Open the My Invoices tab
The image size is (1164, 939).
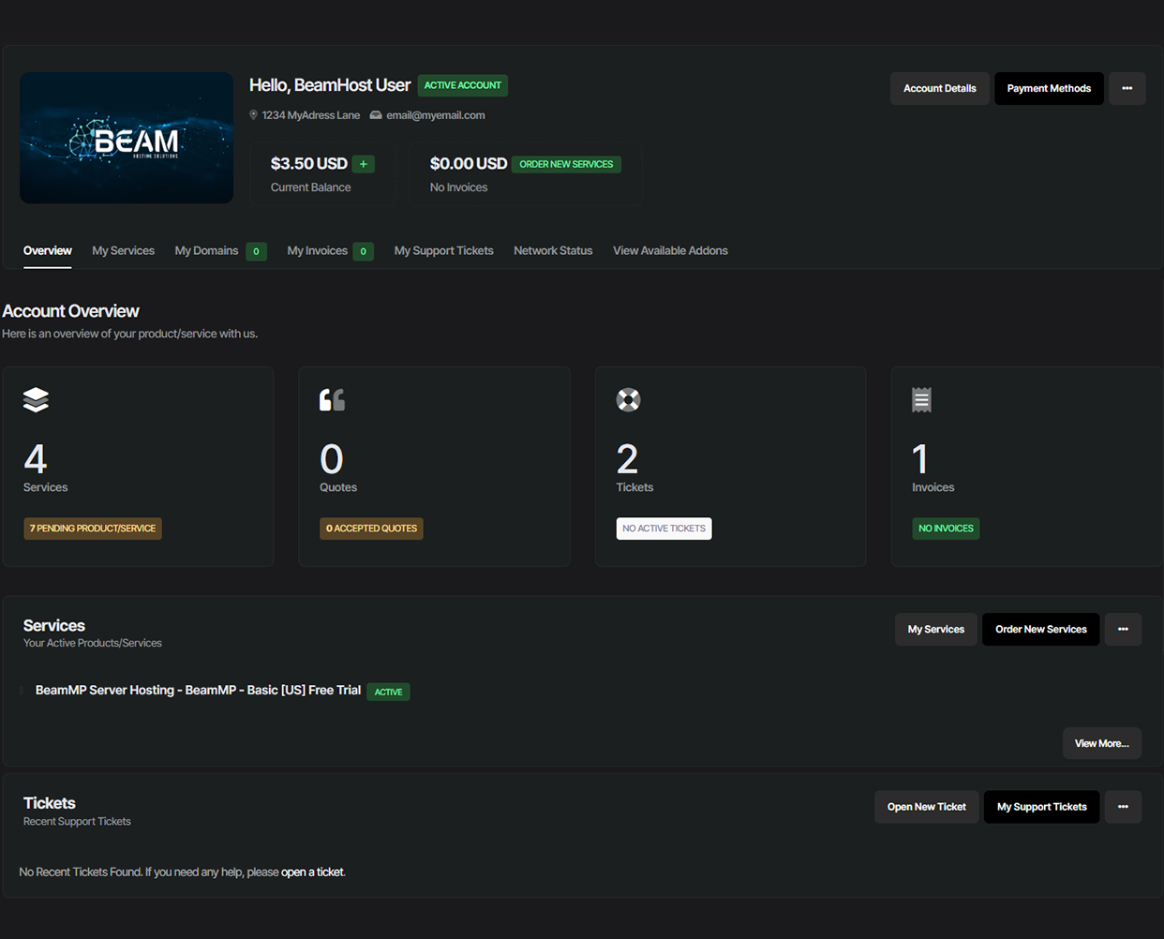point(318,250)
